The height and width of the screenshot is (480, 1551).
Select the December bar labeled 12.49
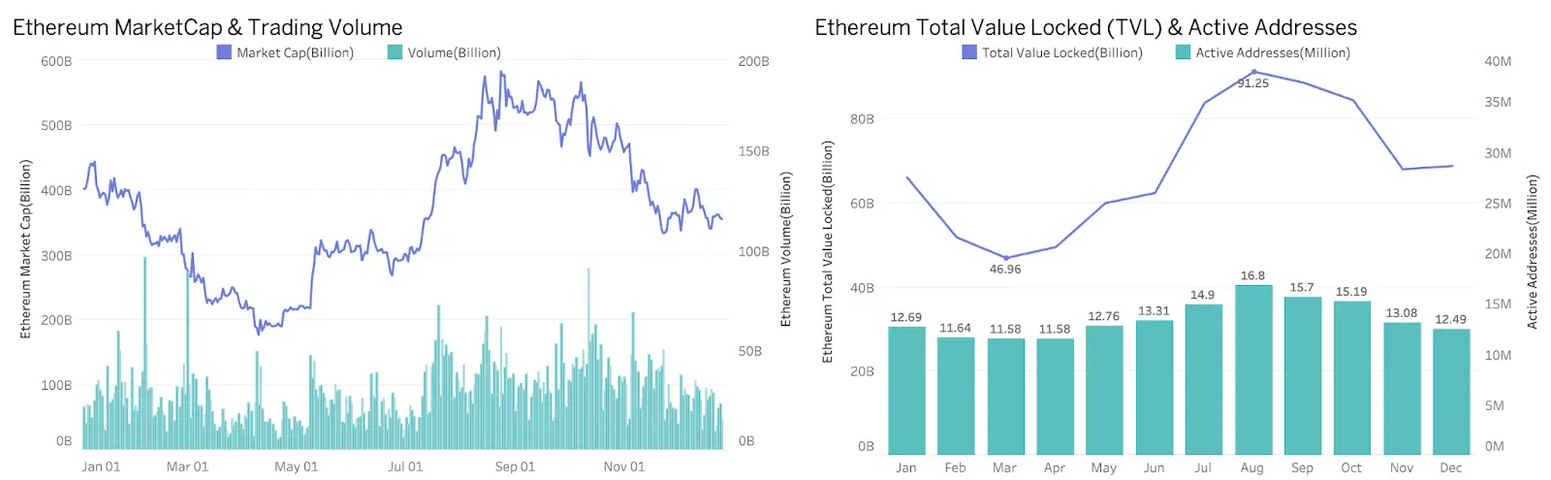point(1451,391)
